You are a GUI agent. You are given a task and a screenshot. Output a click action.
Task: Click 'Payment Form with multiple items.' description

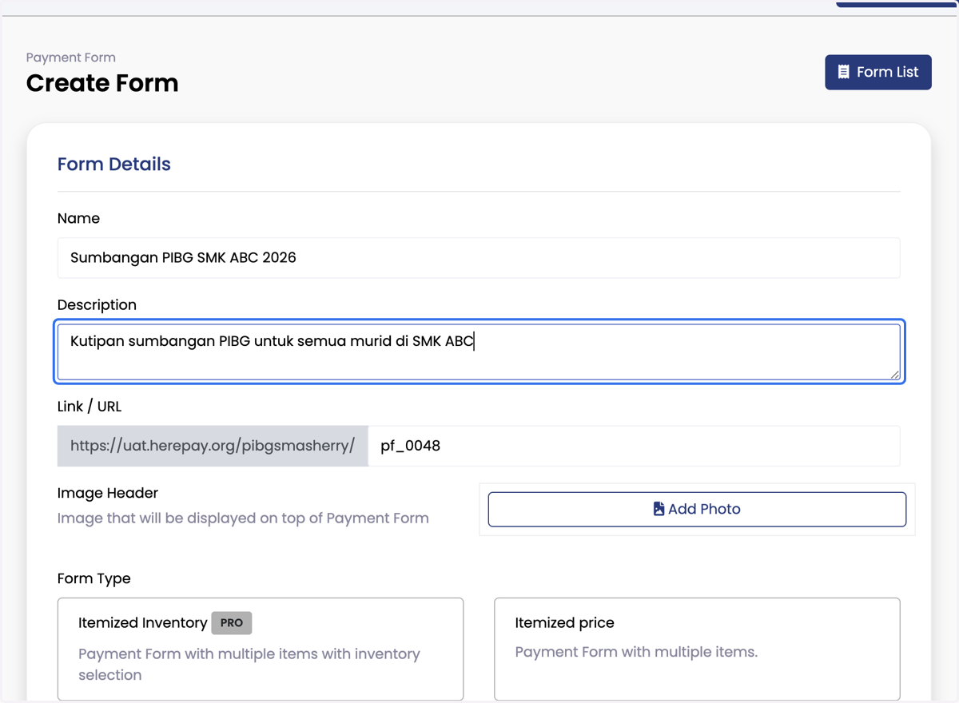coord(636,652)
